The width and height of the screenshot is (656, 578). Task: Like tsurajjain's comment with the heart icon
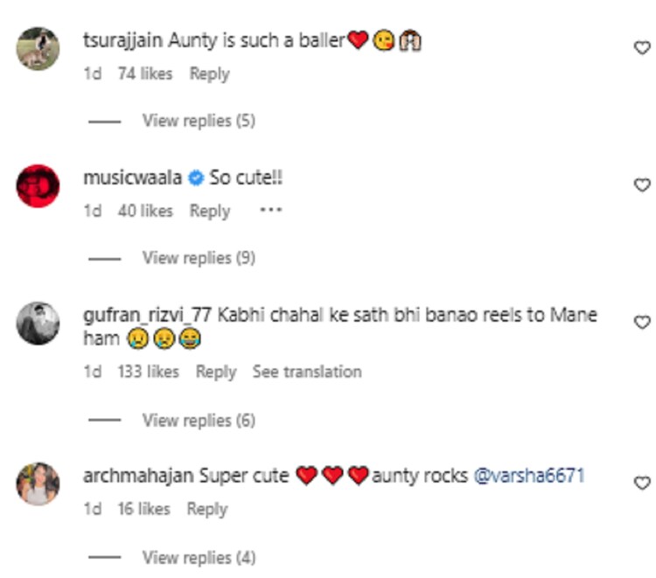[x=641, y=48]
